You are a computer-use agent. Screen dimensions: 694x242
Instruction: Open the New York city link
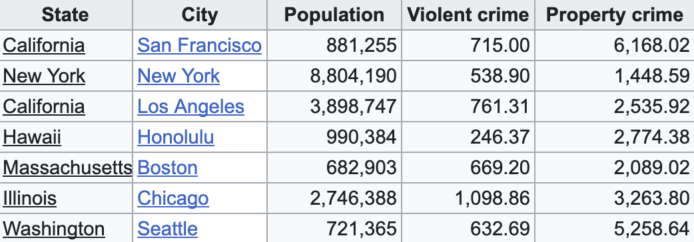point(178,76)
